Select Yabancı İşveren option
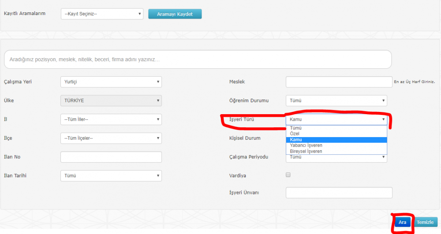This screenshot has height=234, width=441. pos(306,145)
